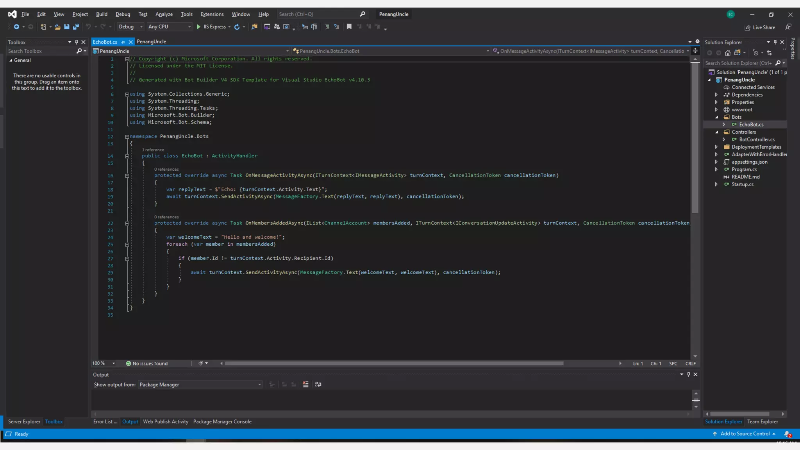Click the bookmark icon in toolbar
This screenshot has height=450, width=800.
tap(349, 27)
